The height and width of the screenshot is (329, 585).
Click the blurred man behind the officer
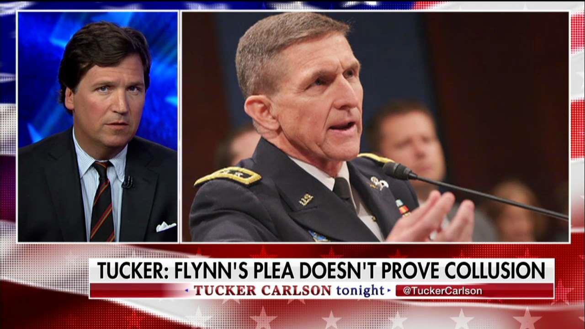pos(408,142)
